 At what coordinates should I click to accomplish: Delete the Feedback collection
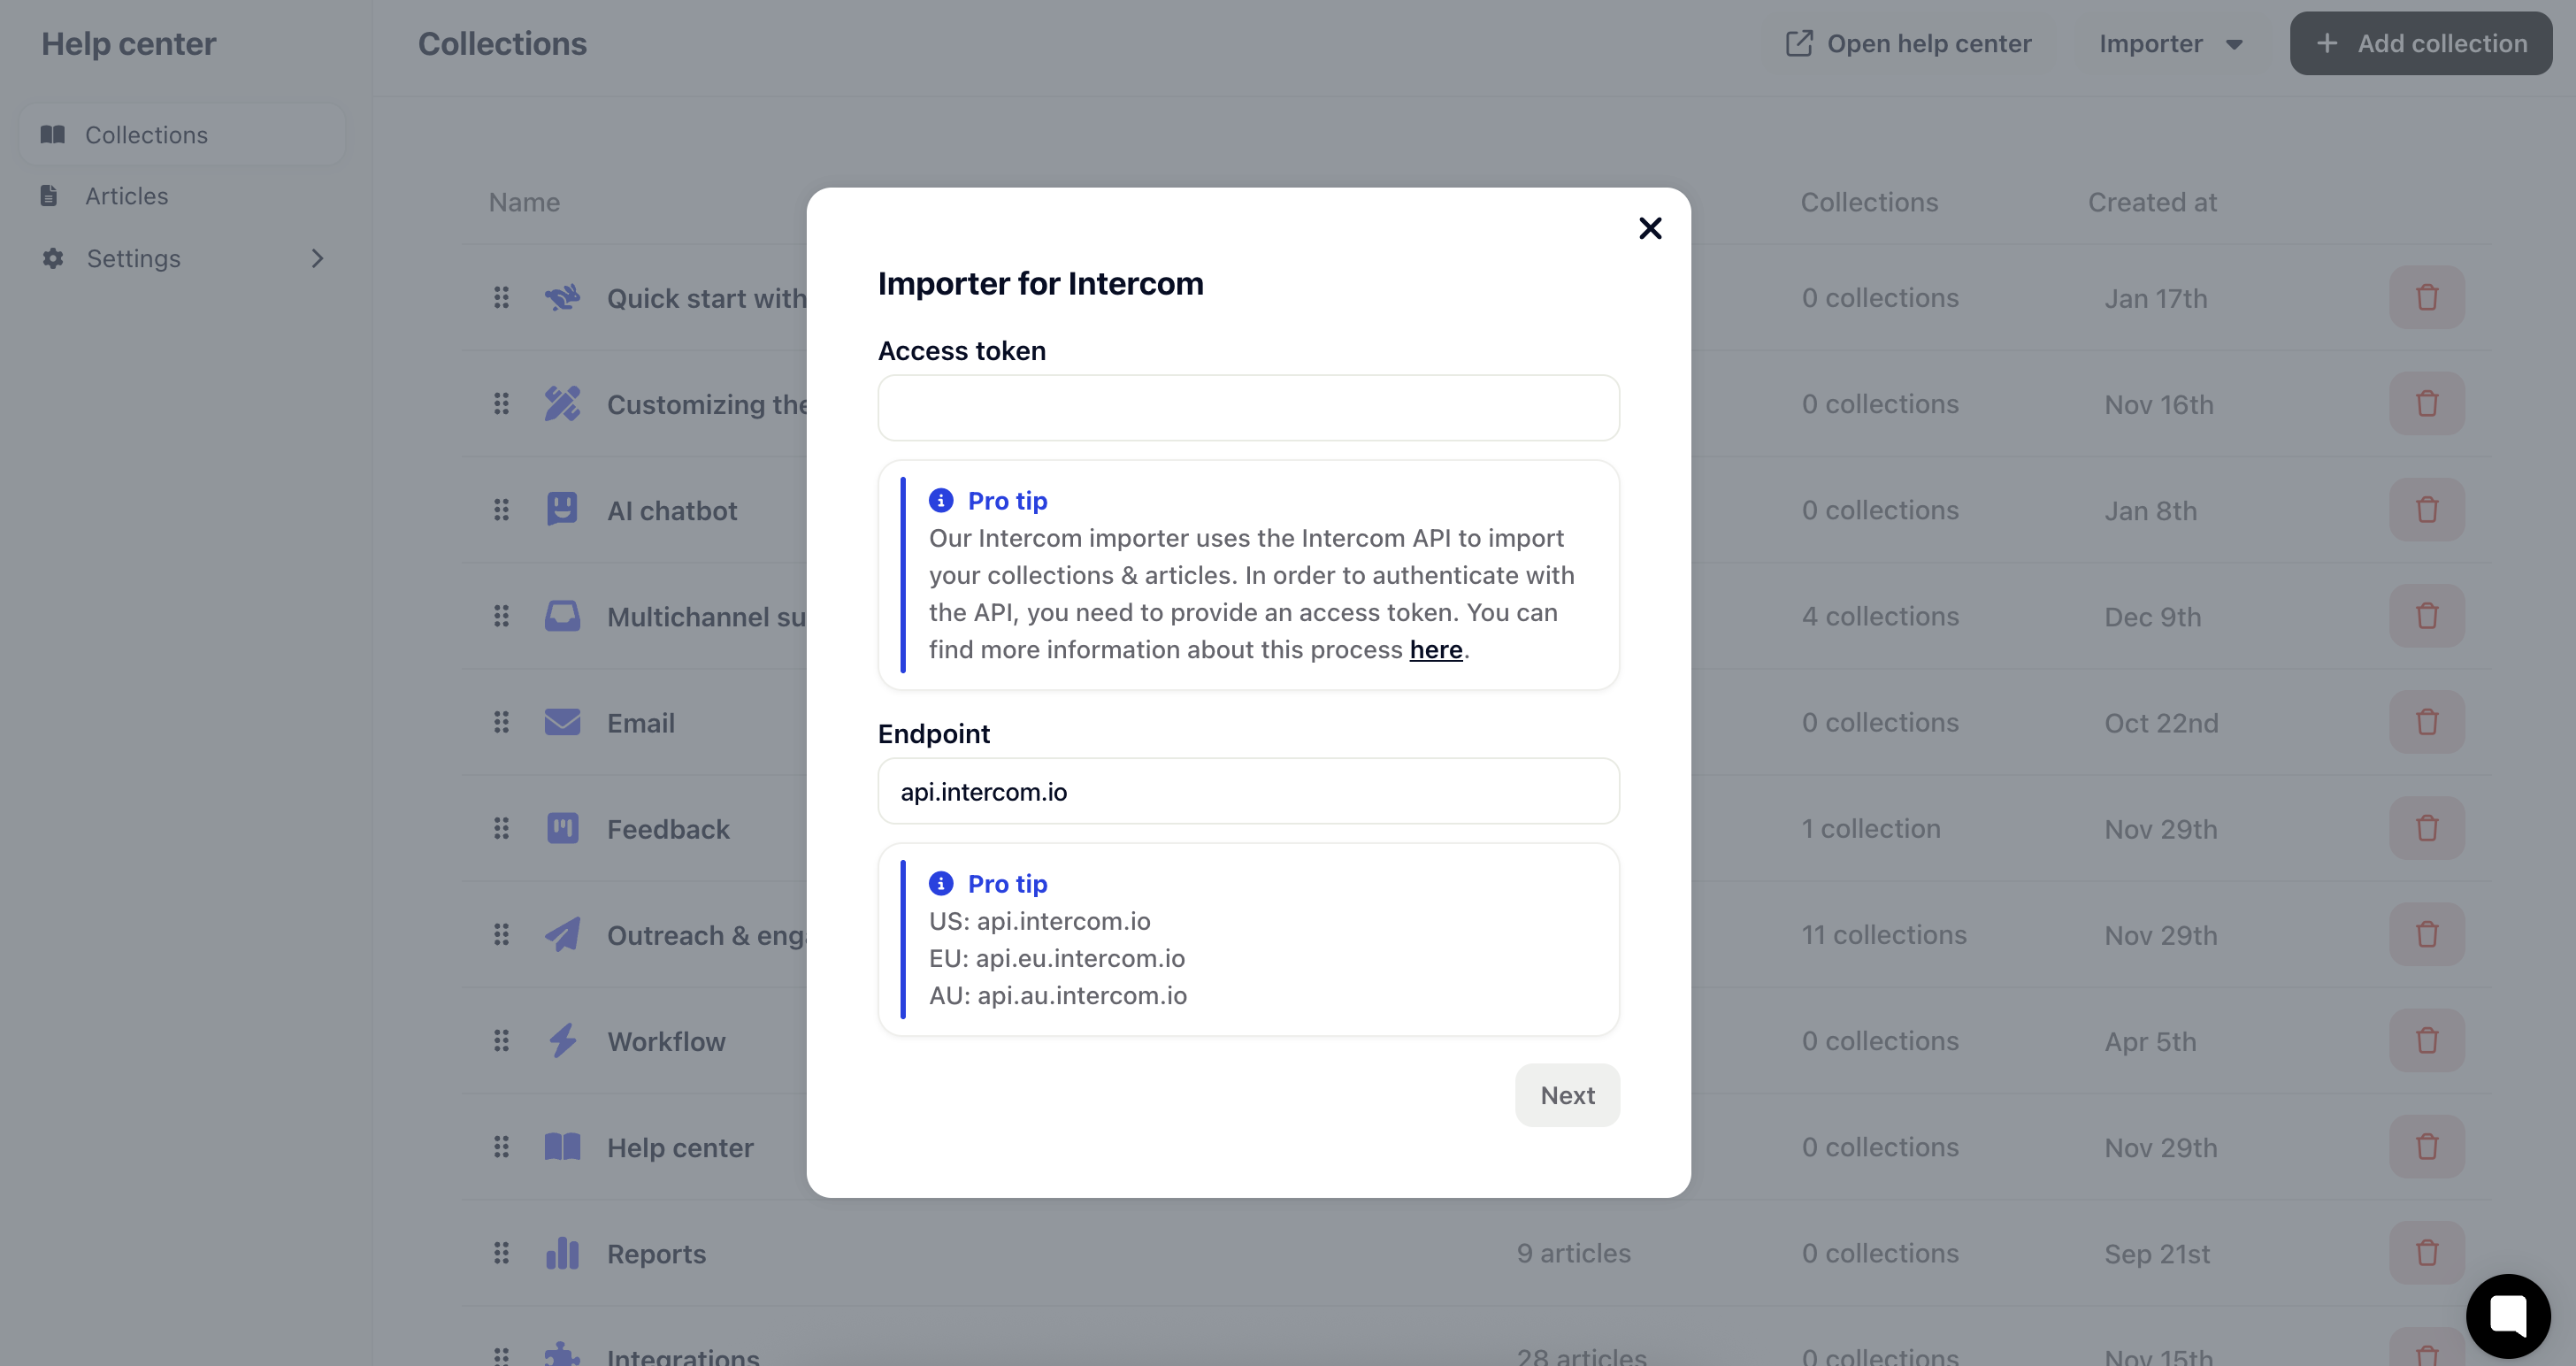point(2427,828)
